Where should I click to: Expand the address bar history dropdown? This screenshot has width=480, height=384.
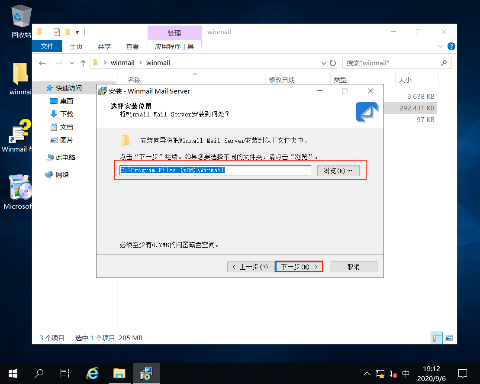point(323,63)
